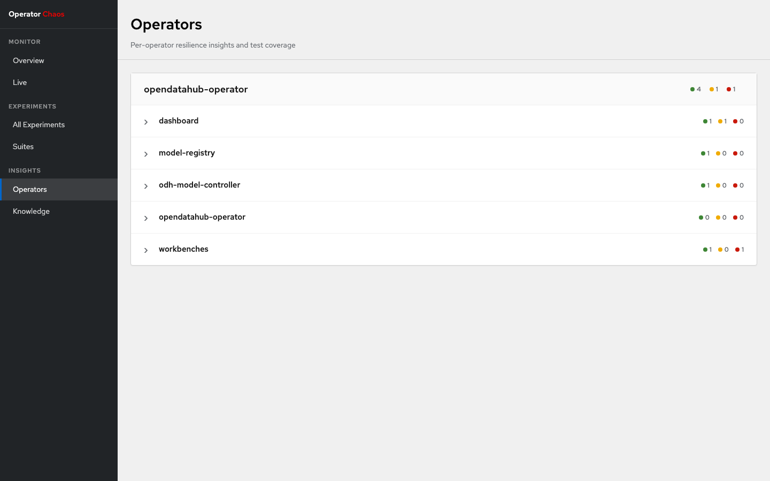770x481 pixels.
Task: Go to the Live monitor page
Action: pos(20,82)
